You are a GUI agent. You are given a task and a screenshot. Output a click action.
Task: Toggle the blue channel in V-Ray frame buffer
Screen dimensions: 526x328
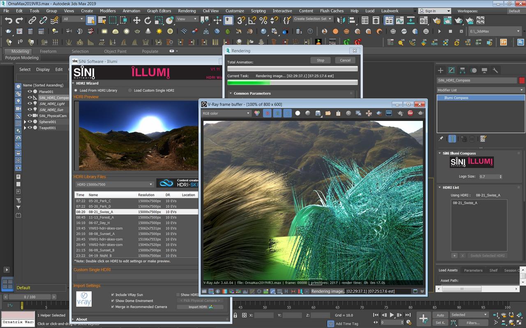pyautogui.click(x=288, y=113)
